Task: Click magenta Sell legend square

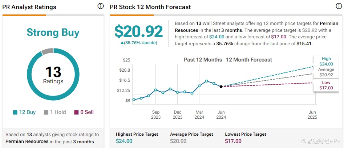Action: tap(76, 113)
